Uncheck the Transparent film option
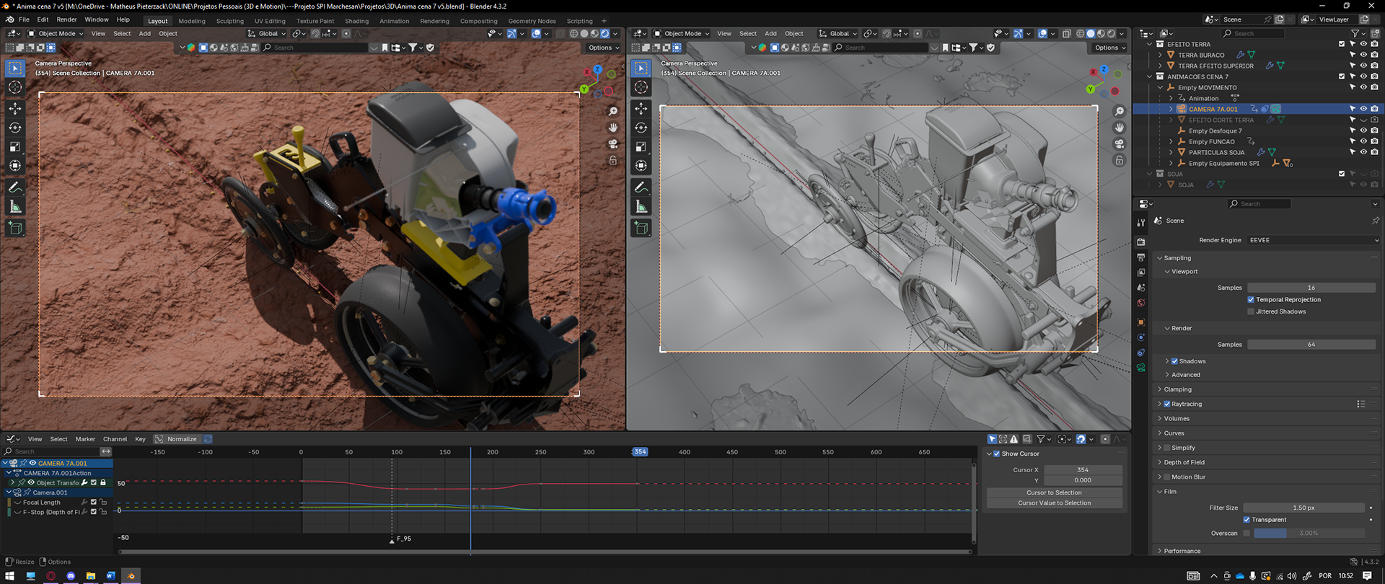The image size is (1385, 584). point(1246,520)
